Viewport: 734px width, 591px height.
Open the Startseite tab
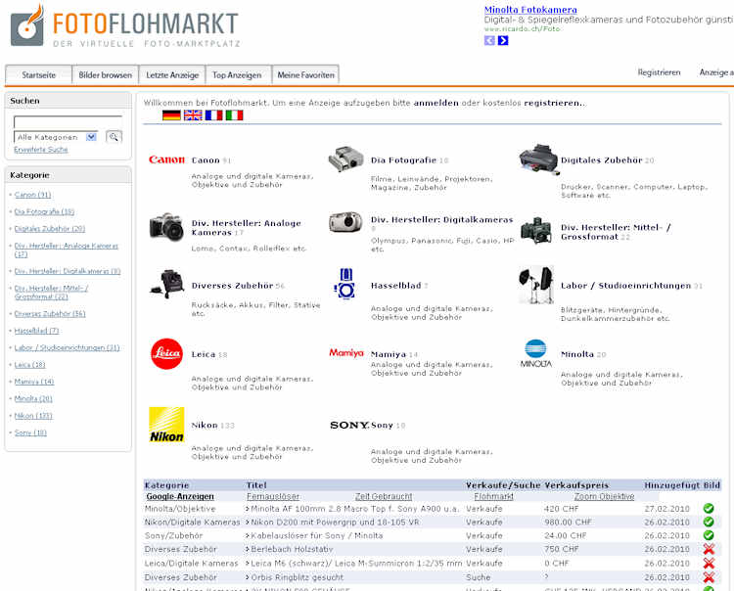tap(38, 75)
